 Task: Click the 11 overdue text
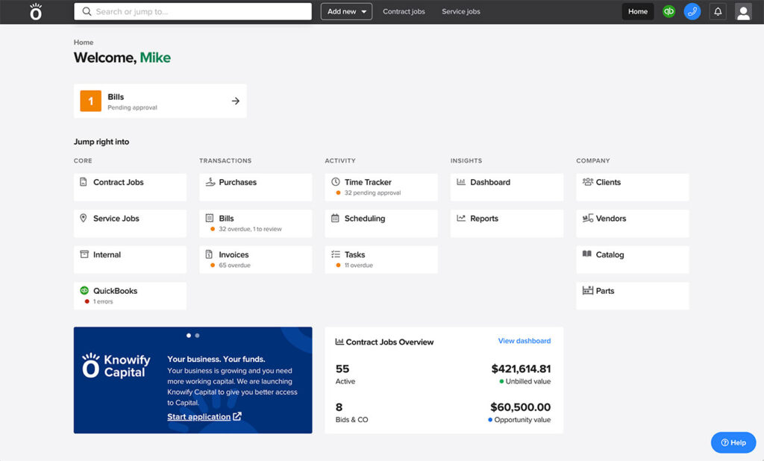(359, 265)
